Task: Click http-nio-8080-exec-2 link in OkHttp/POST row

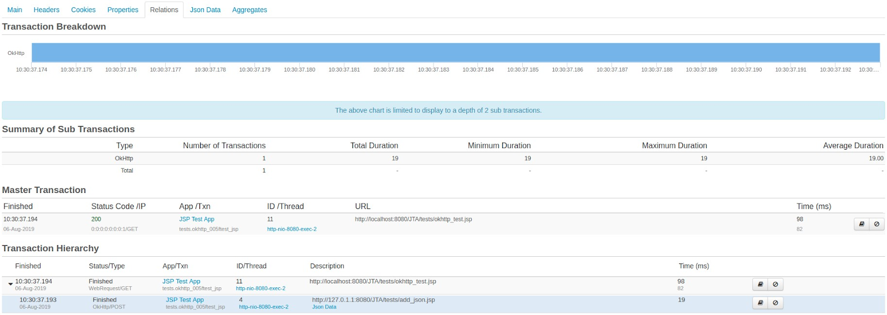Action: coord(263,307)
